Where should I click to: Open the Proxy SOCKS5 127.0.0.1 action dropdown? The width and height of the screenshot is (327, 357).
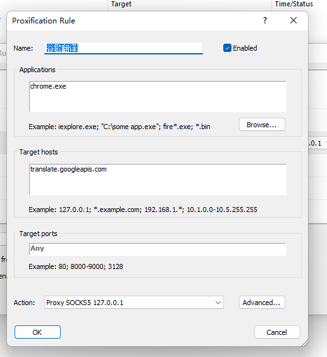coord(134,303)
